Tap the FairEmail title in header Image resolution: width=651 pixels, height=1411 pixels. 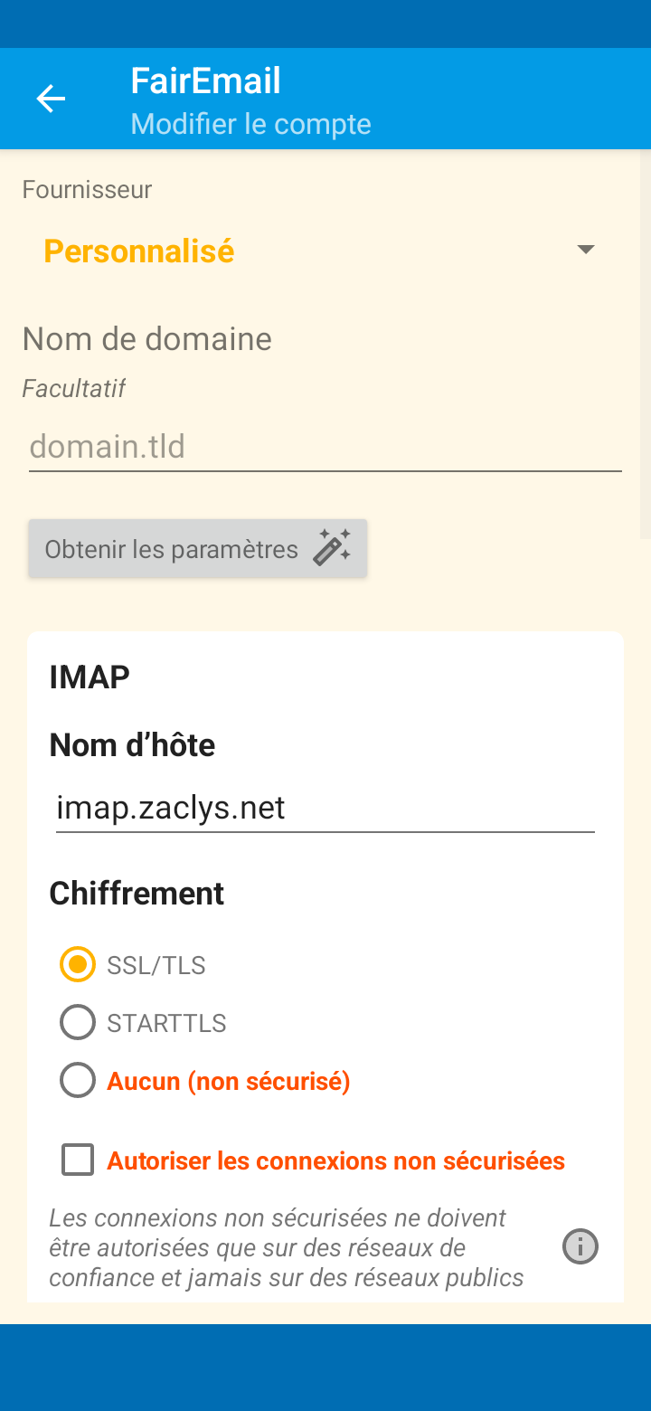tap(205, 81)
